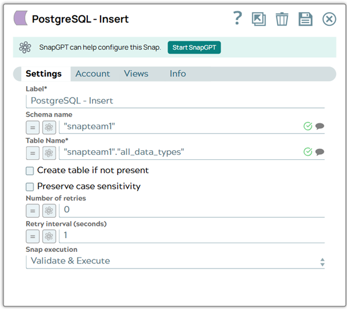Viewport: 347px width, 309px height.
Task: Click SnapGPT icon beside Table Name
Action: pyautogui.click(x=49, y=153)
